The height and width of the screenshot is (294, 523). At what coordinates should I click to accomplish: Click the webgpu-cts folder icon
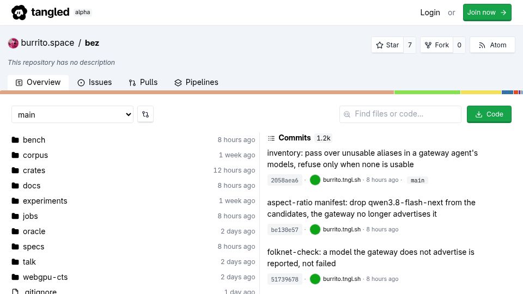tap(15, 277)
